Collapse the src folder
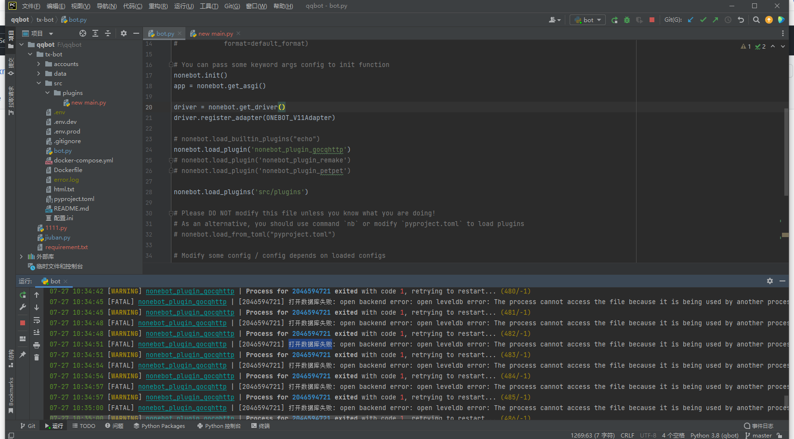The width and height of the screenshot is (794, 439). [39, 83]
